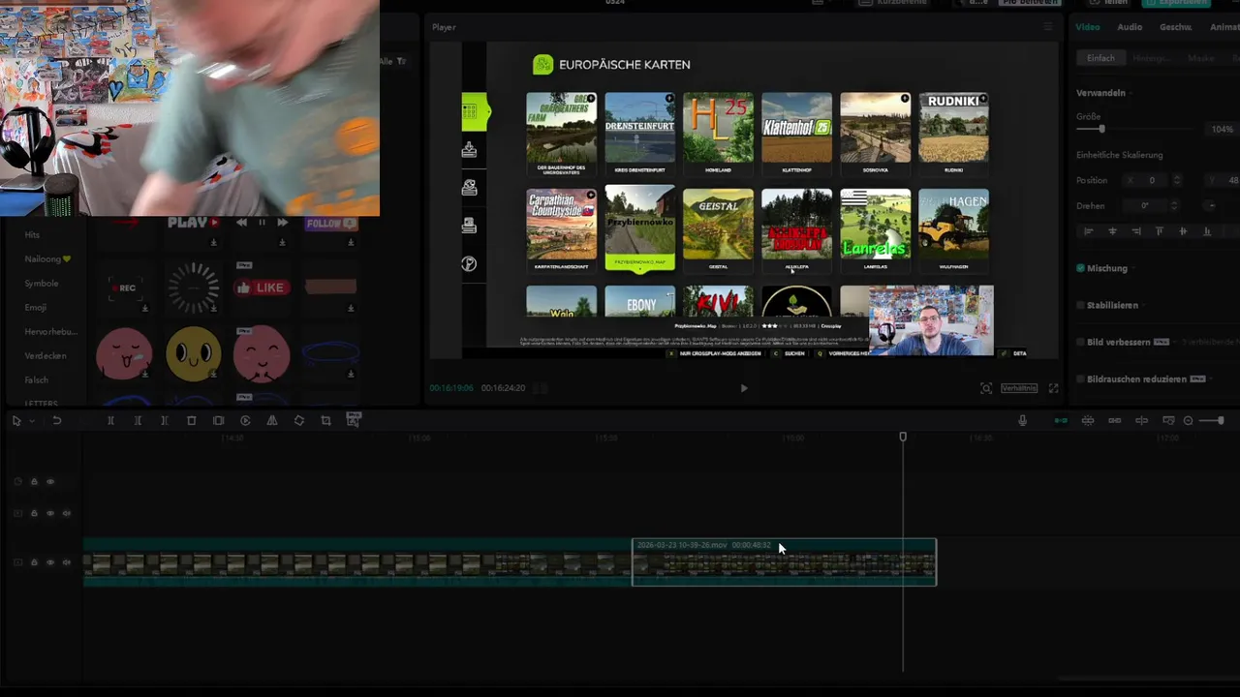Play the preview in Player
This screenshot has width=1240, height=697.
744,388
